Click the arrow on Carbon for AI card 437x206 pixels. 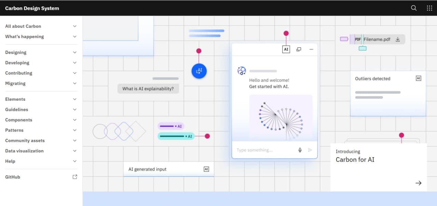419,183
